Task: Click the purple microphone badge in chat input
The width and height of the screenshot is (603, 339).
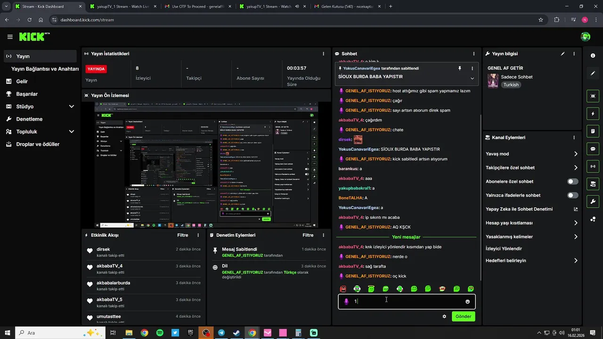Action: click(346, 301)
